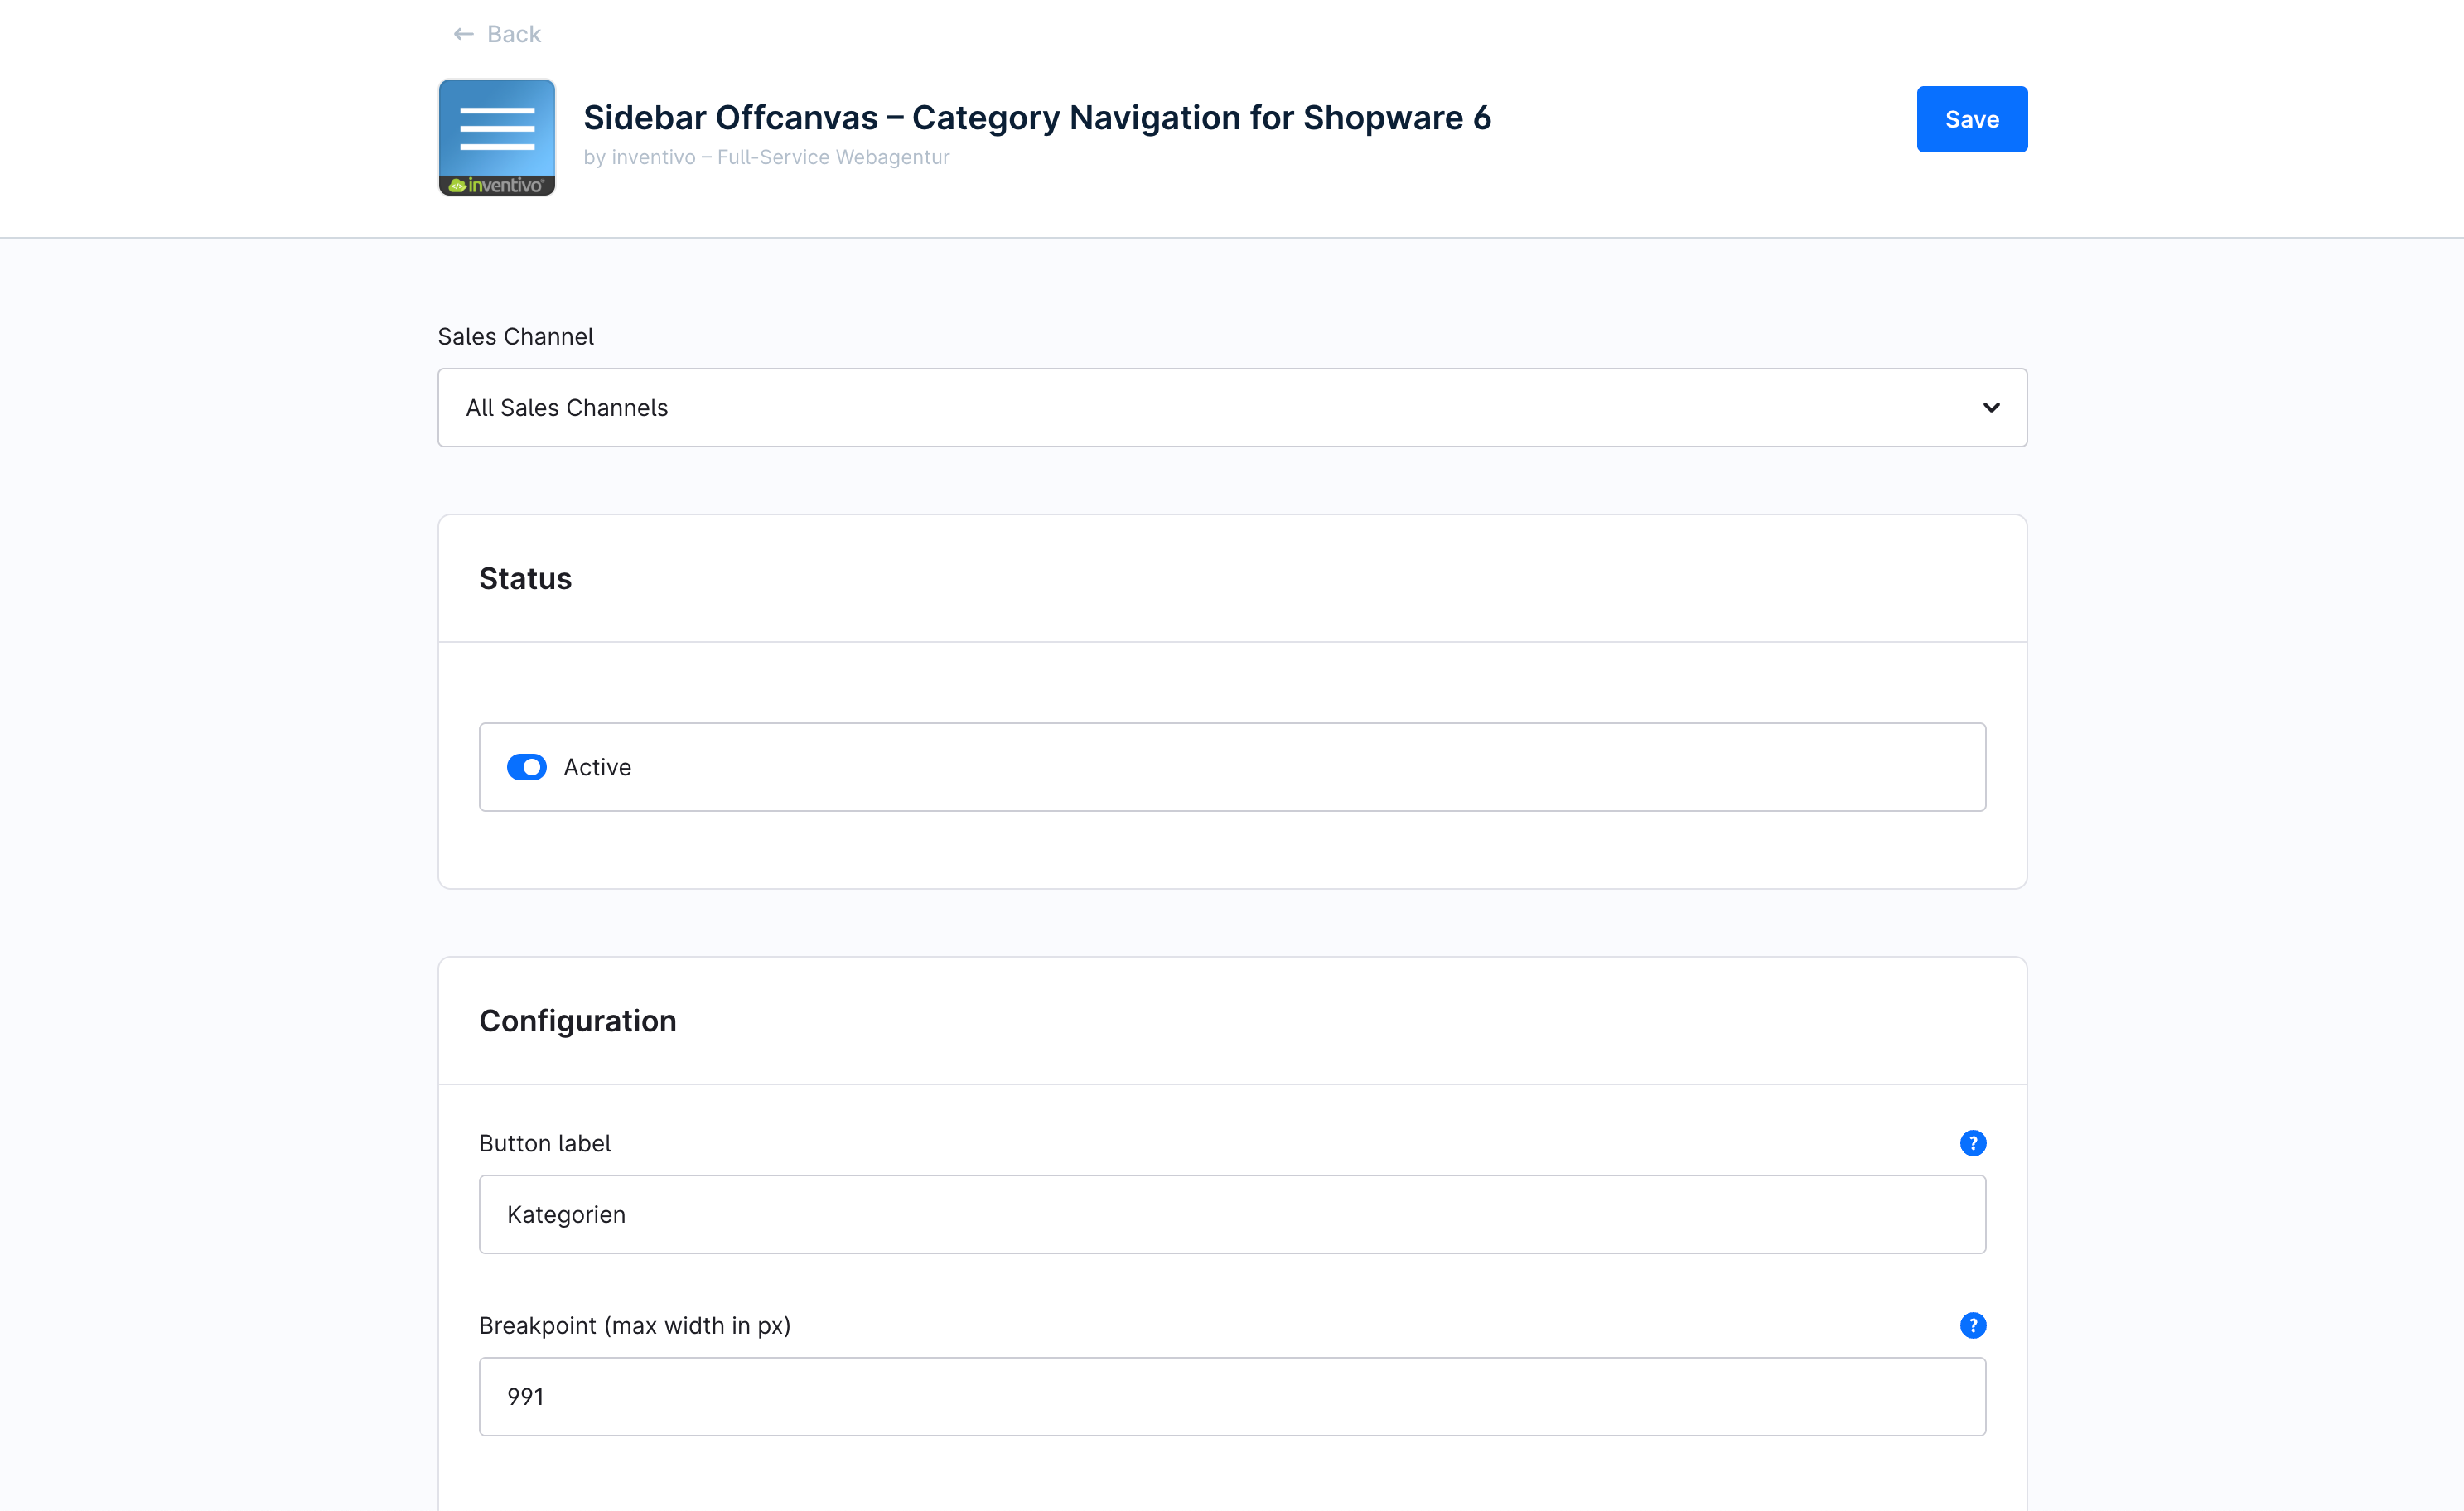Click the back arrow icon

point(463,34)
